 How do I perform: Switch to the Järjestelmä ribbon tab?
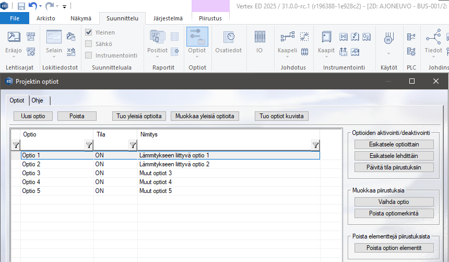pyautogui.click(x=168, y=18)
